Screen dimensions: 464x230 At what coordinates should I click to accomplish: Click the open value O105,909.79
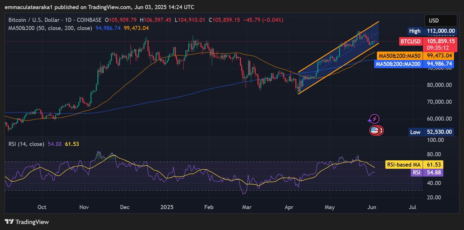[121, 20]
